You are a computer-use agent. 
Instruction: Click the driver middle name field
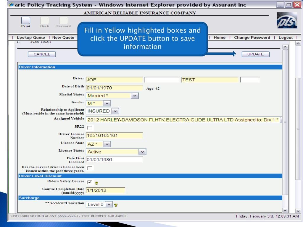[x=162, y=80]
